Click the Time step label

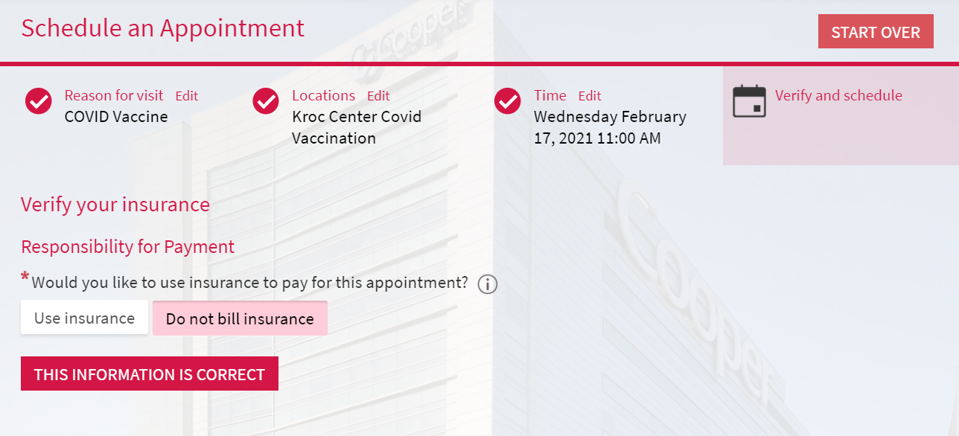[550, 95]
